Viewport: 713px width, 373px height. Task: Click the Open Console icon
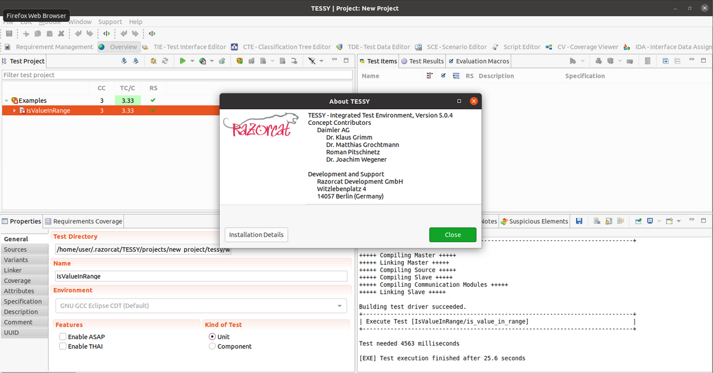pyautogui.click(x=670, y=222)
